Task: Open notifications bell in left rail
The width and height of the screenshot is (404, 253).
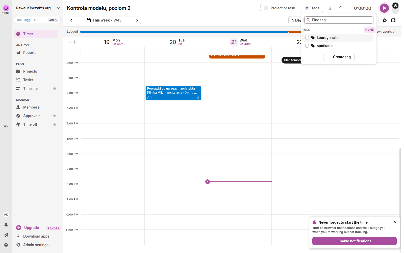Action: pyautogui.click(x=6, y=225)
